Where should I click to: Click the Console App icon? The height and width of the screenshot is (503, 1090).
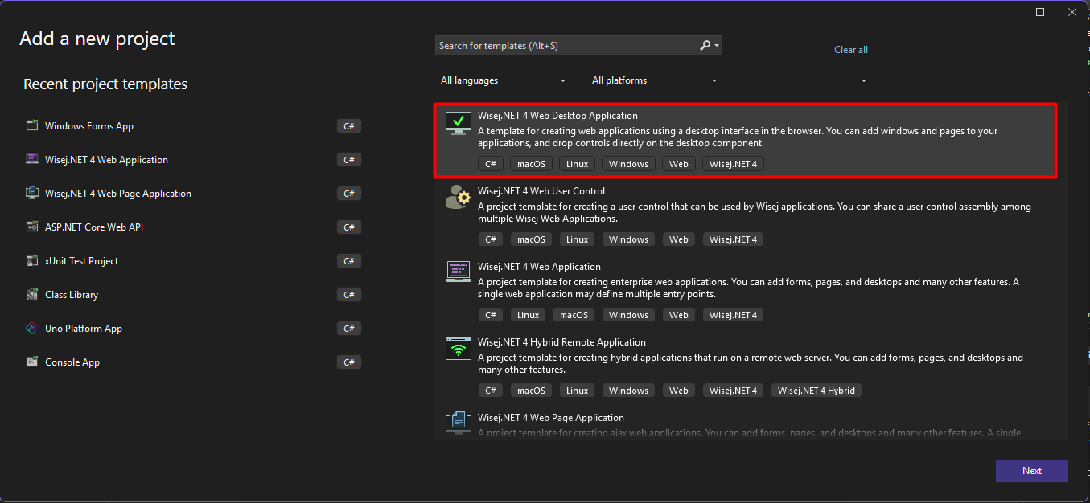point(32,362)
